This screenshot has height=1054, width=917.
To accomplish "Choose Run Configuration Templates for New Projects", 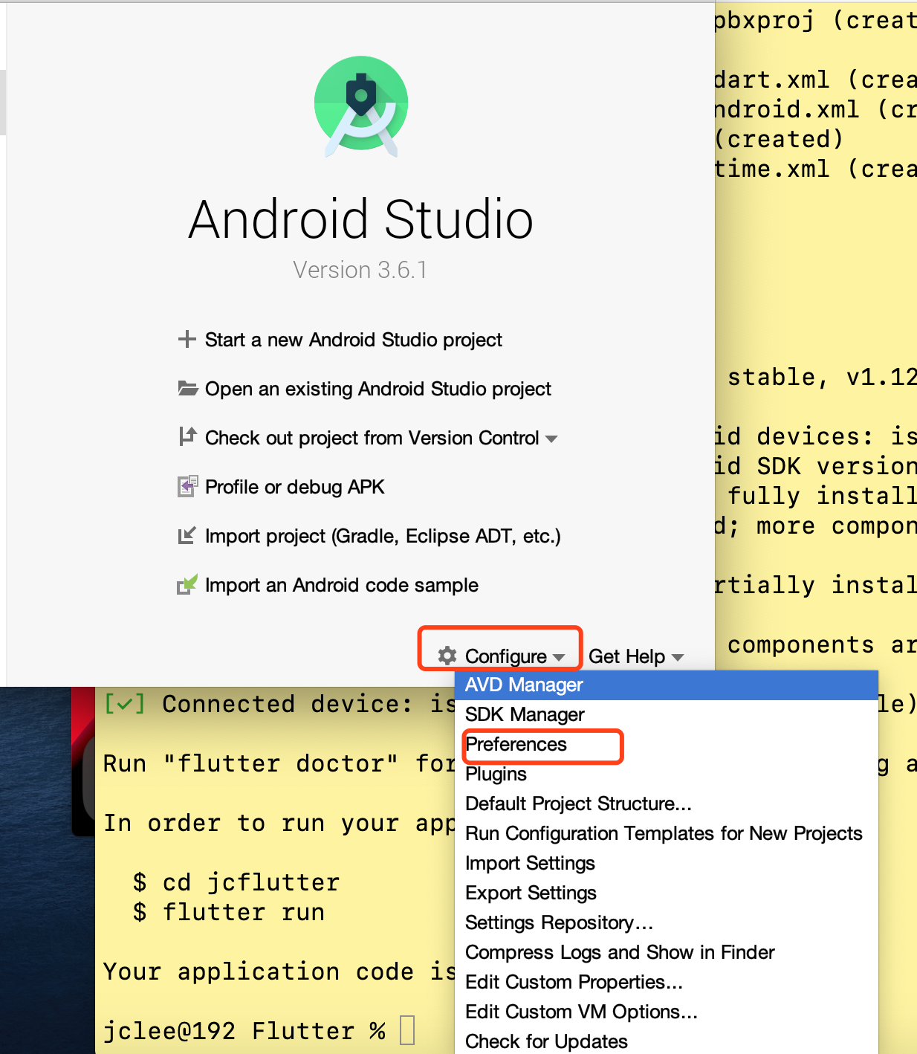I will coord(667,833).
